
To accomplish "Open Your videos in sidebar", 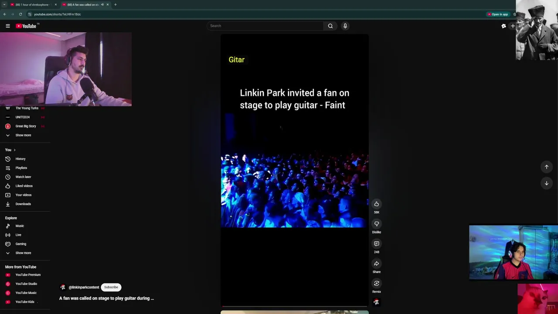I will pyautogui.click(x=25, y=195).
